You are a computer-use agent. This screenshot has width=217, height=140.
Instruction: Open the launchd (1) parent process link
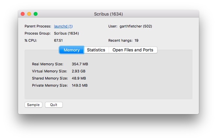[x=63, y=26]
